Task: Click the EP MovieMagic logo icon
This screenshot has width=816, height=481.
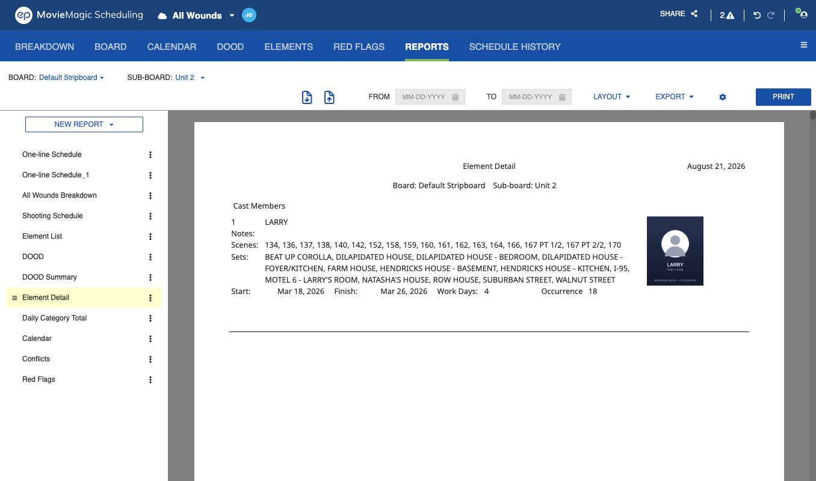Action: 23,15
